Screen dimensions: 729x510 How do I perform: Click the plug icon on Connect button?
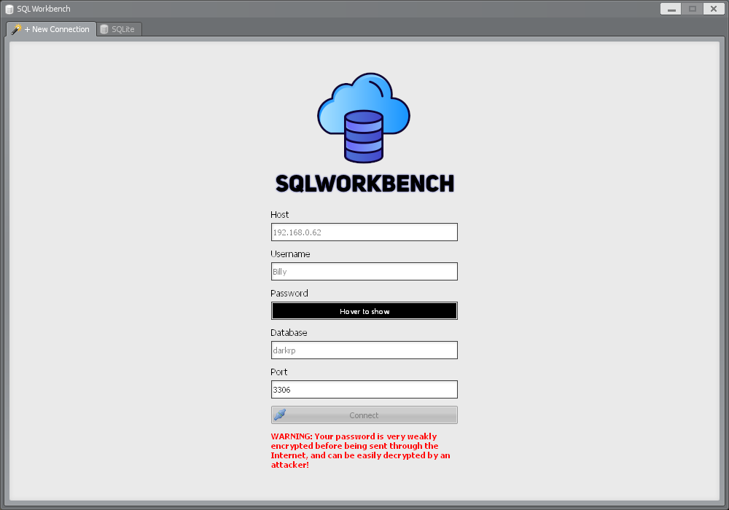(280, 415)
